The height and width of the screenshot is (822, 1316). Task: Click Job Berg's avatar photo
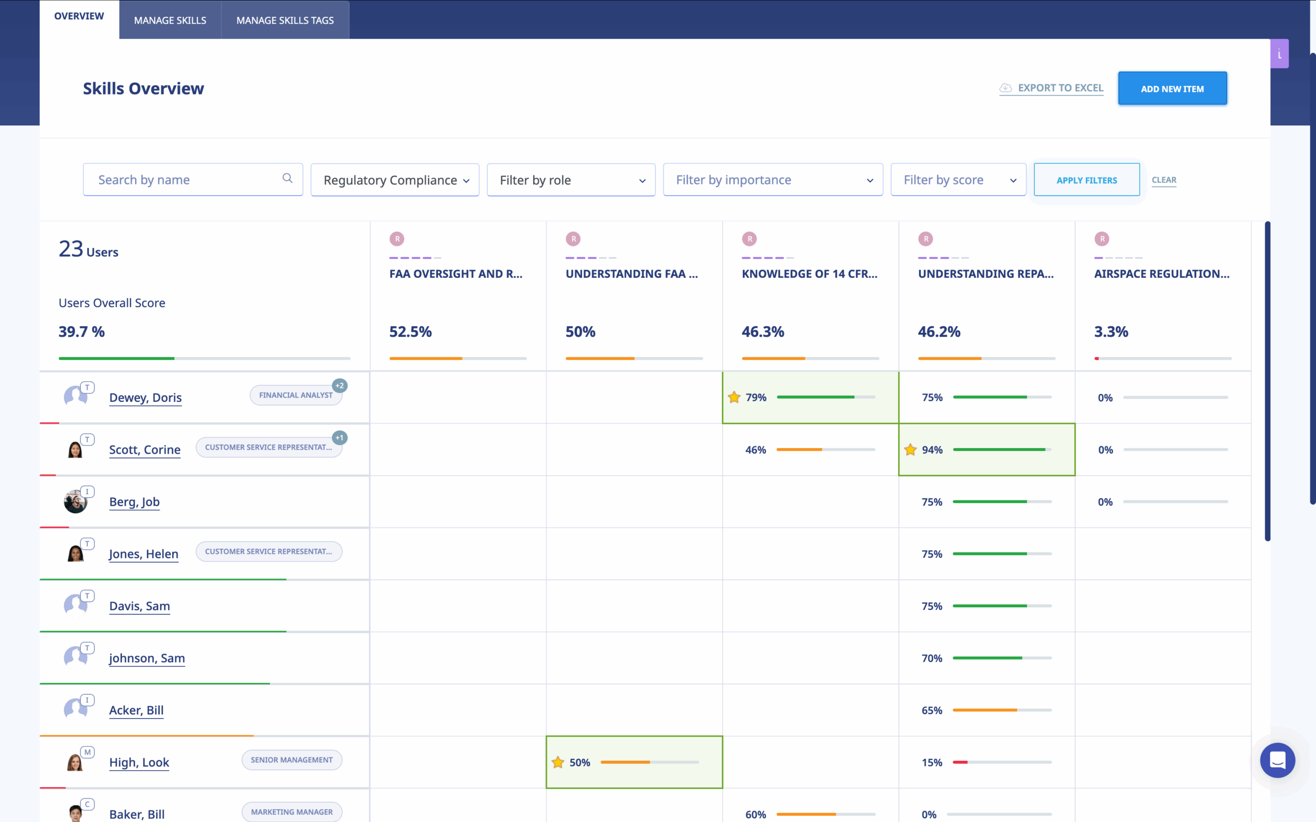[75, 501]
